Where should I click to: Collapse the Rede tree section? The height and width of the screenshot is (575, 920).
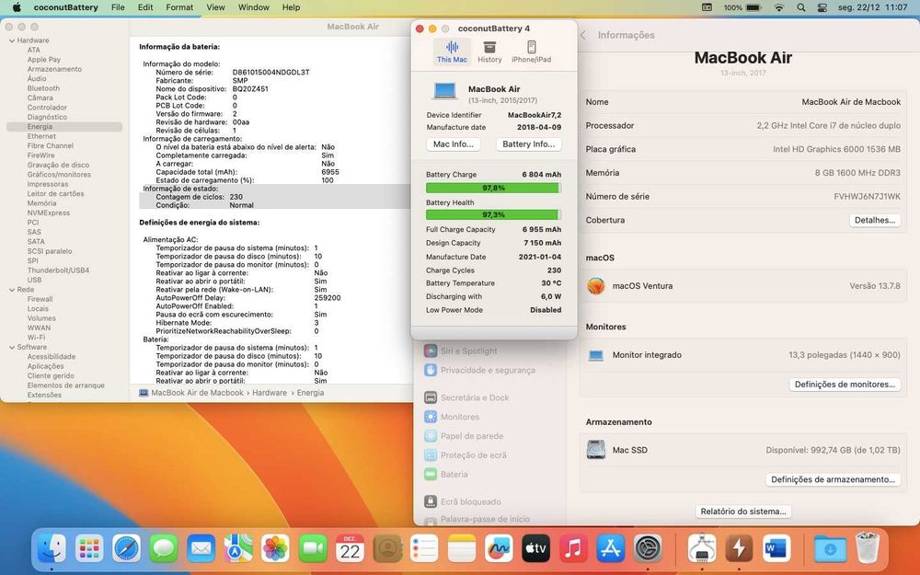click(x=12, y=290)
